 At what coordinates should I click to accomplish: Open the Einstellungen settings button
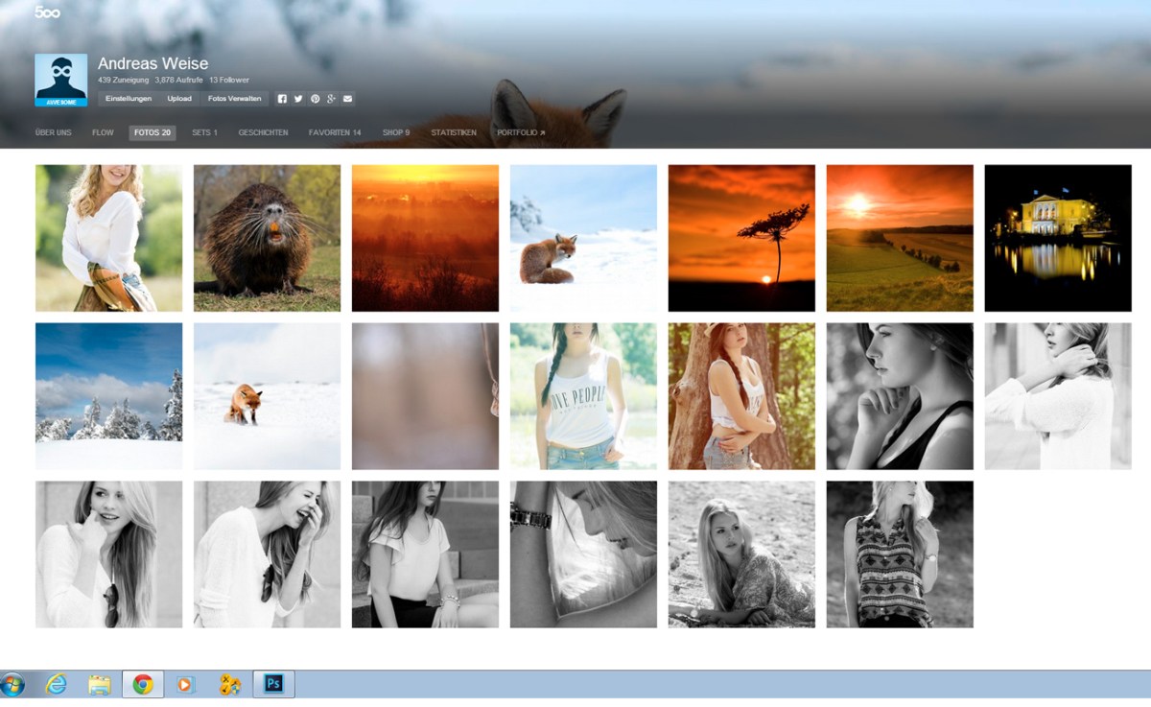(x=129, y=99)
